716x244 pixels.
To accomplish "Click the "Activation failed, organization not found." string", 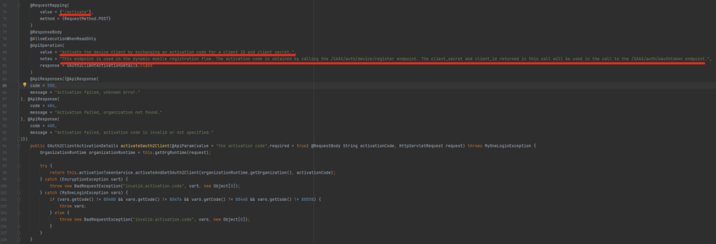I will (108, 112).
